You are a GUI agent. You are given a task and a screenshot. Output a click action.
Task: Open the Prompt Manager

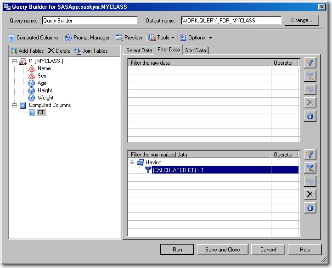pyautogui.click(x=87, y=38)
